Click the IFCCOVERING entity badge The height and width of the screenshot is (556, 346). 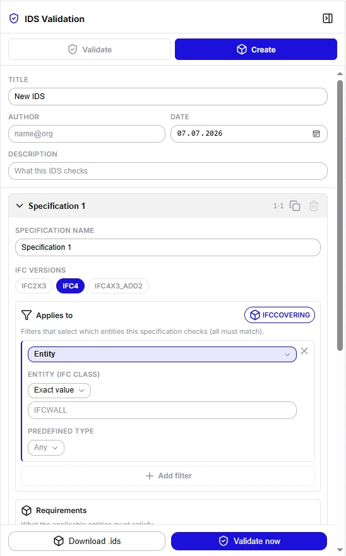pyautogui.click(x=280, y=315)
